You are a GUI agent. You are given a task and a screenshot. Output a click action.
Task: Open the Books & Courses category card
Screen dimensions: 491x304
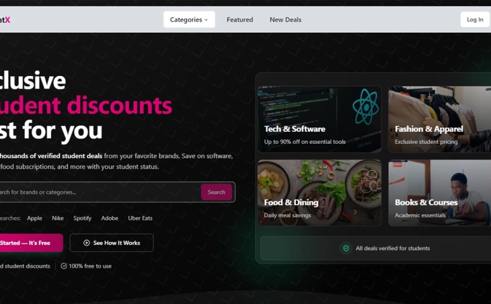440,193
